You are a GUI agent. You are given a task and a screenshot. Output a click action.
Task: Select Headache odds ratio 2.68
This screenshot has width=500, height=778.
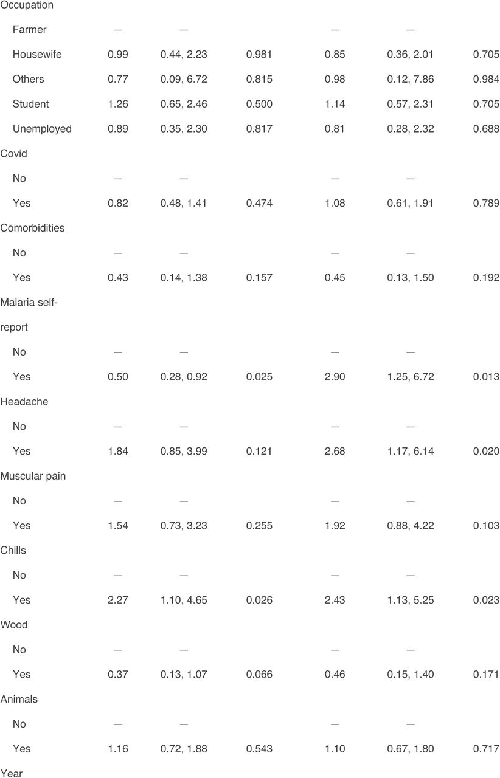coord(335,451)
